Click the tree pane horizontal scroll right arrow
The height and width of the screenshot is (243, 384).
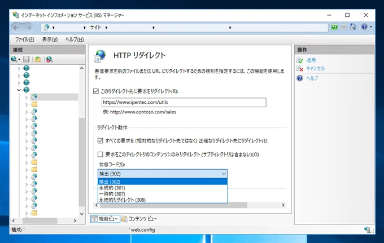pyautogui.click(x=75, y=221)
